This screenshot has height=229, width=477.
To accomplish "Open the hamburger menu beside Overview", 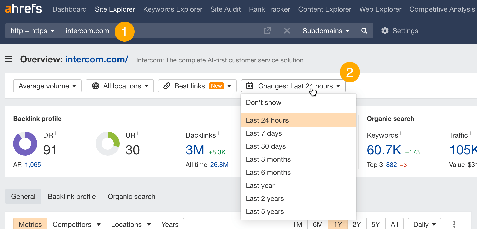I will (8, 59).
